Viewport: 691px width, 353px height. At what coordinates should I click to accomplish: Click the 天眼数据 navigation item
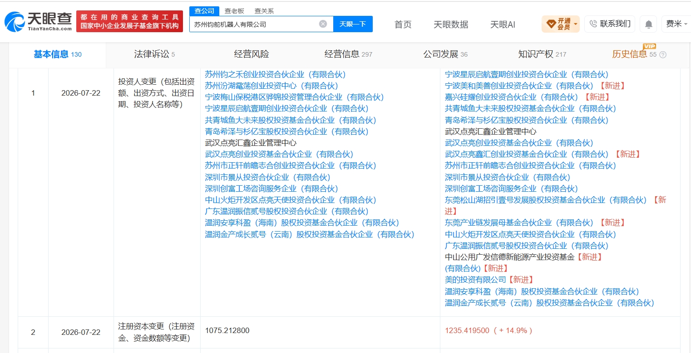point(451,24)
